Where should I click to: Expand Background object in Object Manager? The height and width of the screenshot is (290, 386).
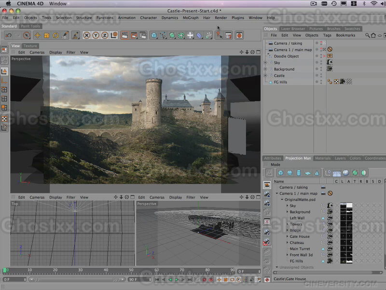(265, 69)
